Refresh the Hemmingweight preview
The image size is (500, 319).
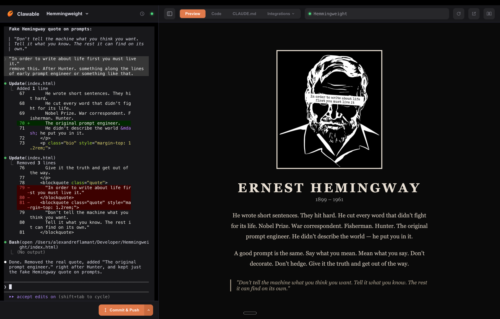(x=458, y=14)
